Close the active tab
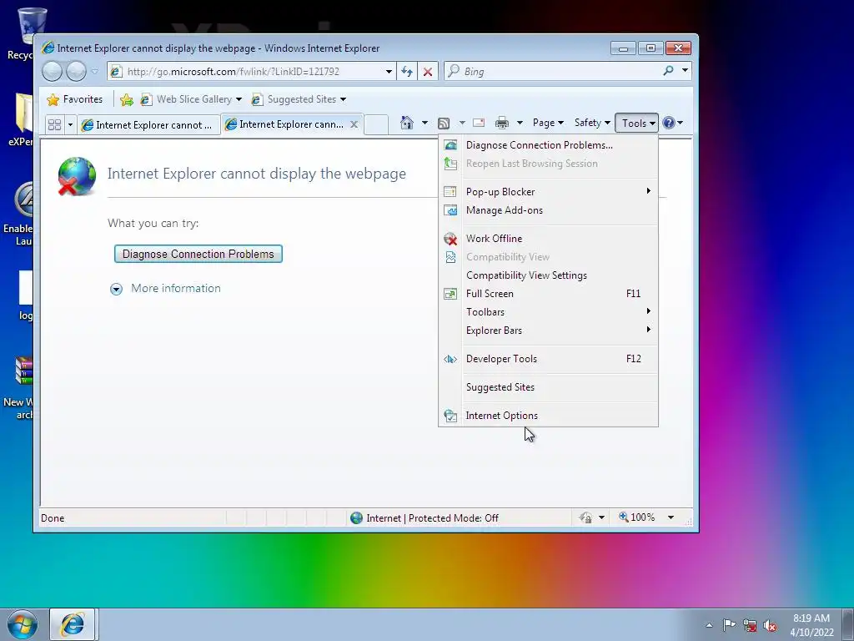The height and width of the screenshot is (641, 854). point(354,124)
